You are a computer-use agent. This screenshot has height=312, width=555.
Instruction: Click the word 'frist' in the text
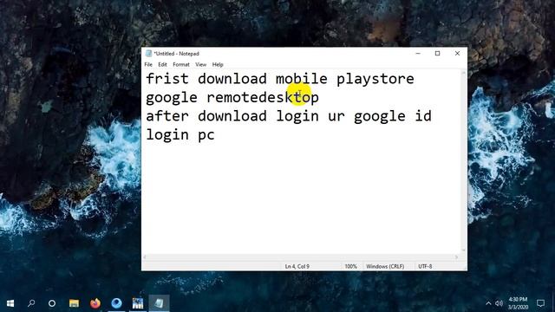167,79
